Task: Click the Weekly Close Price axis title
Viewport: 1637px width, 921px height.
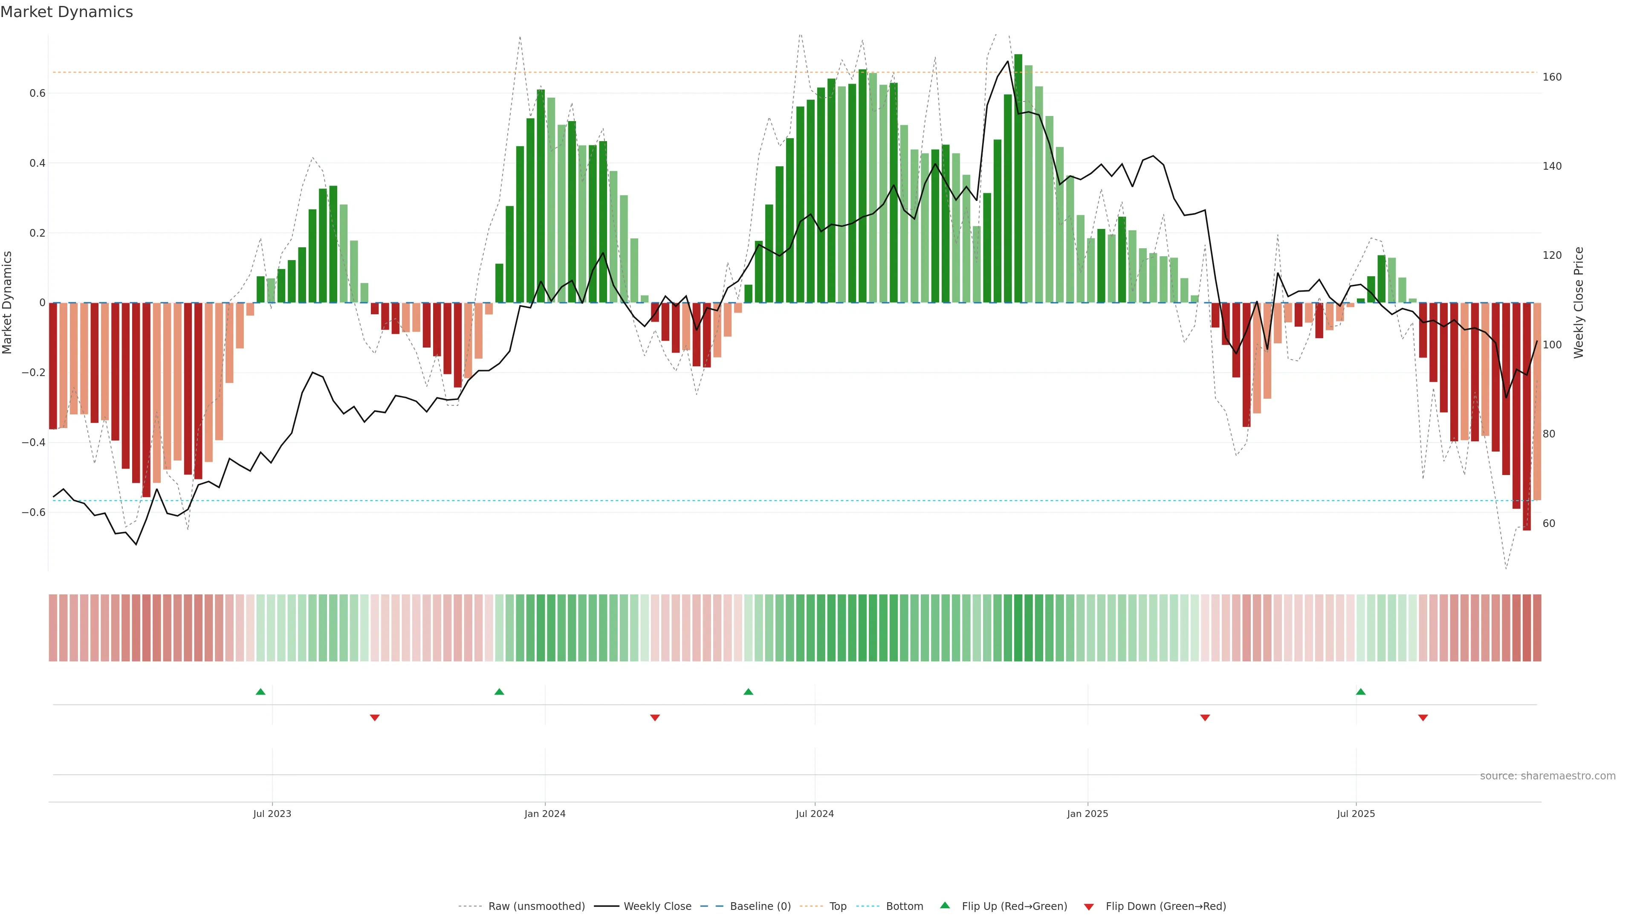Action: [1579, 303]
